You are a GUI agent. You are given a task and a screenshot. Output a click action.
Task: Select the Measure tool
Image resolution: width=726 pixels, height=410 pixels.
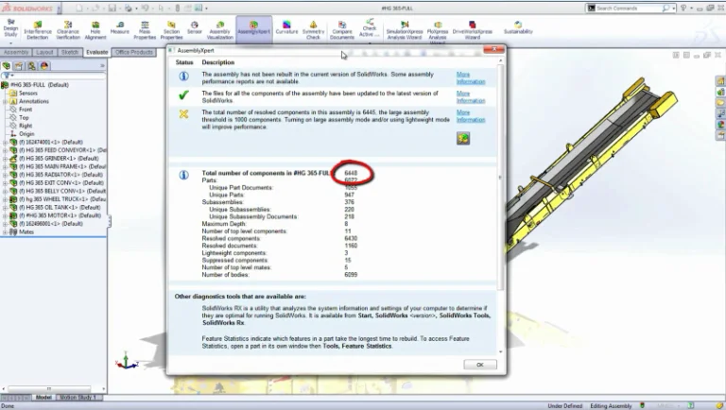click(119, 29)
